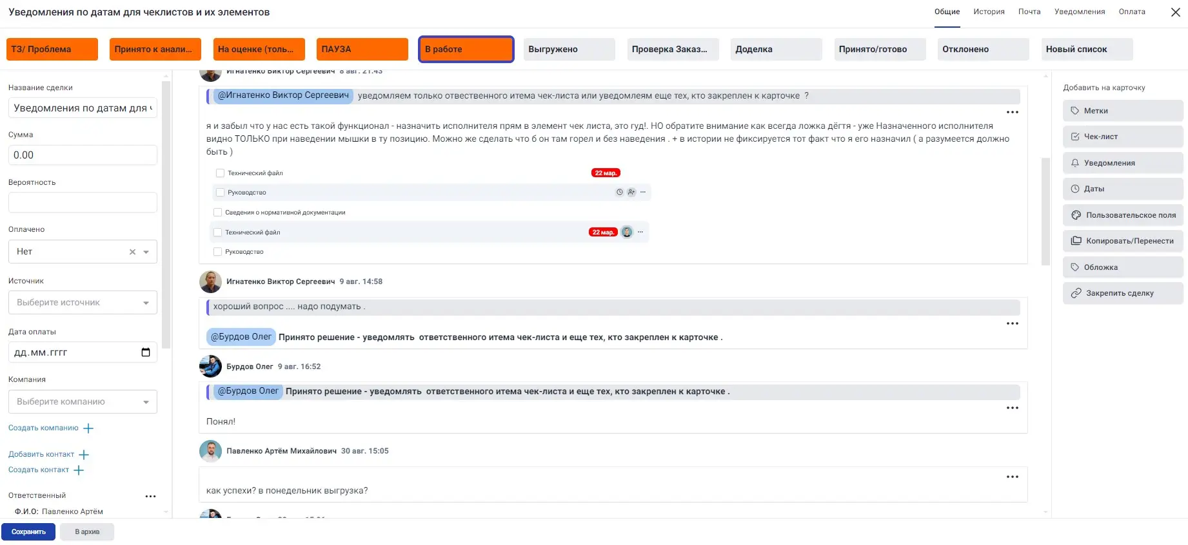Clear the Оплачено value with X icon
This screenshot has width=1188, height=545.
tap(132, 252)
